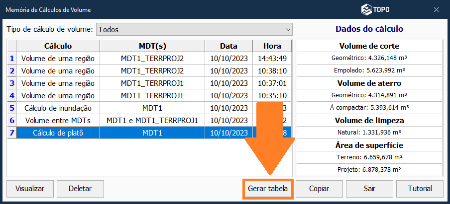The height and width of the screenshot is (204, 450).
Task: Select row 1 Volume de uma região
Action: [58, 58]
